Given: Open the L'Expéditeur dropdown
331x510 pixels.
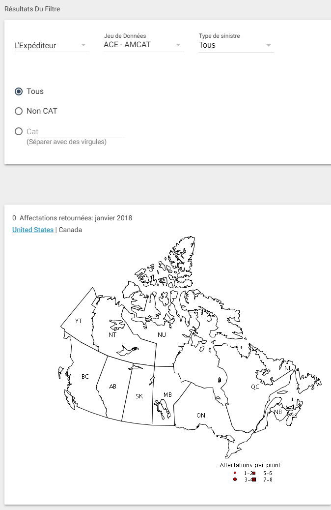Looking at the screenshot, I should (x=48, y=46).
